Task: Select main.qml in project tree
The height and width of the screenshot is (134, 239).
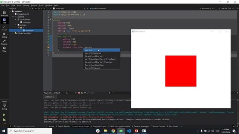Action: tap(30, 31)
